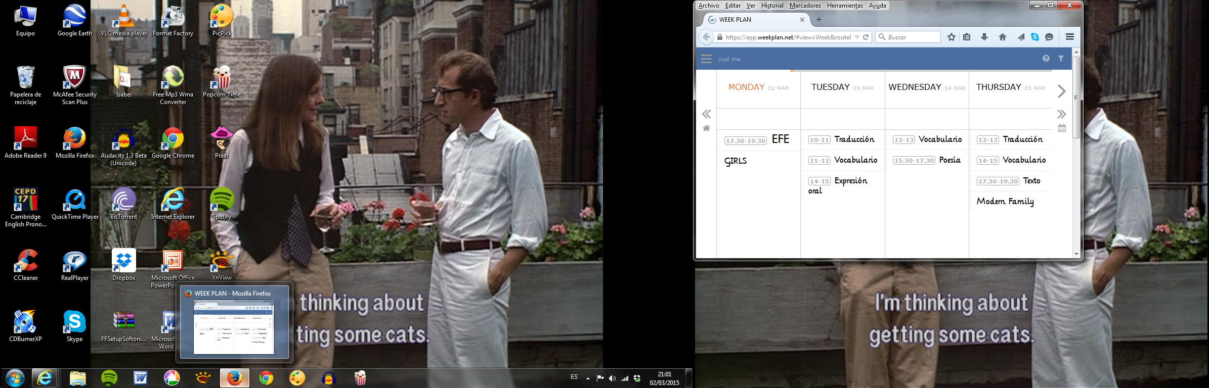Open the Editar menu
The height and width of the screenshot is (388, 1209).
(733, 6)
